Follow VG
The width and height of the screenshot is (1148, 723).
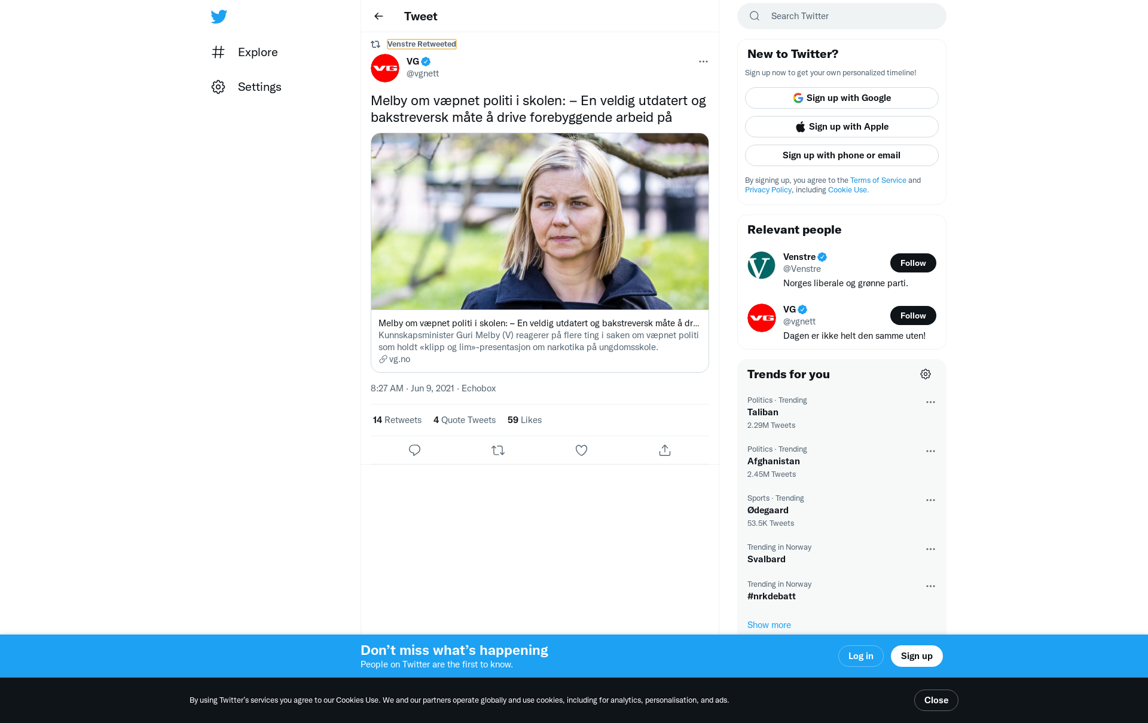pos(913,315)
